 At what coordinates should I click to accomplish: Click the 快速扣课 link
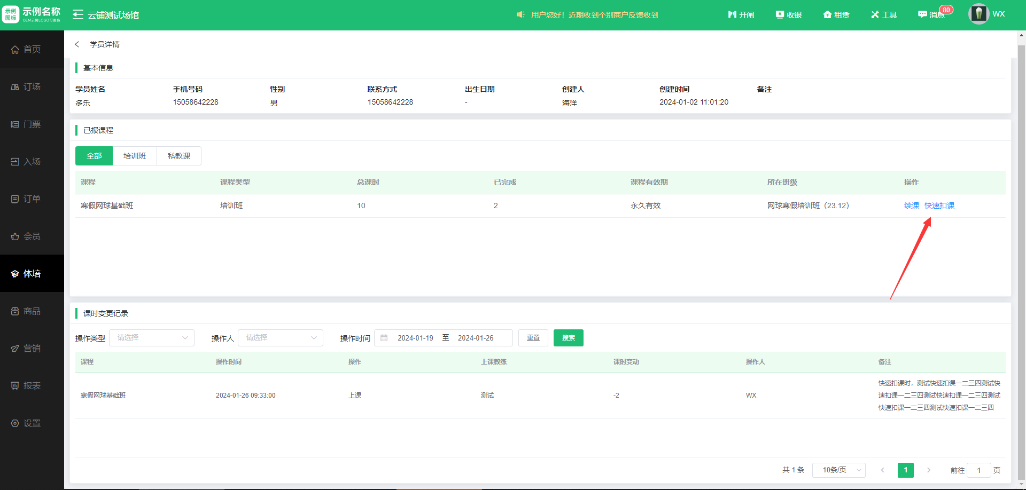939,206
